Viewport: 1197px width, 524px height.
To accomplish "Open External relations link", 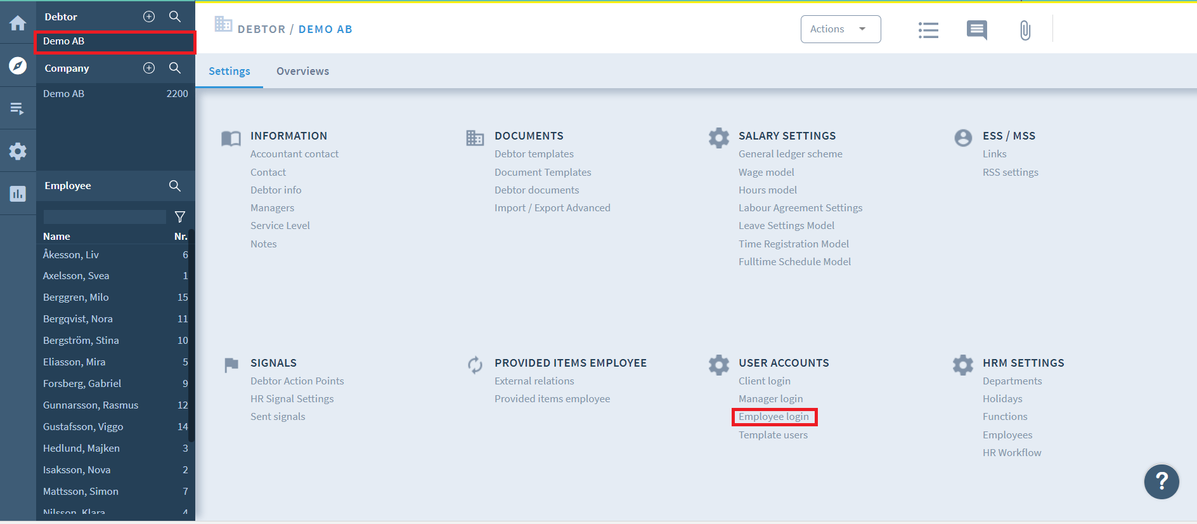I will point(534,381).
